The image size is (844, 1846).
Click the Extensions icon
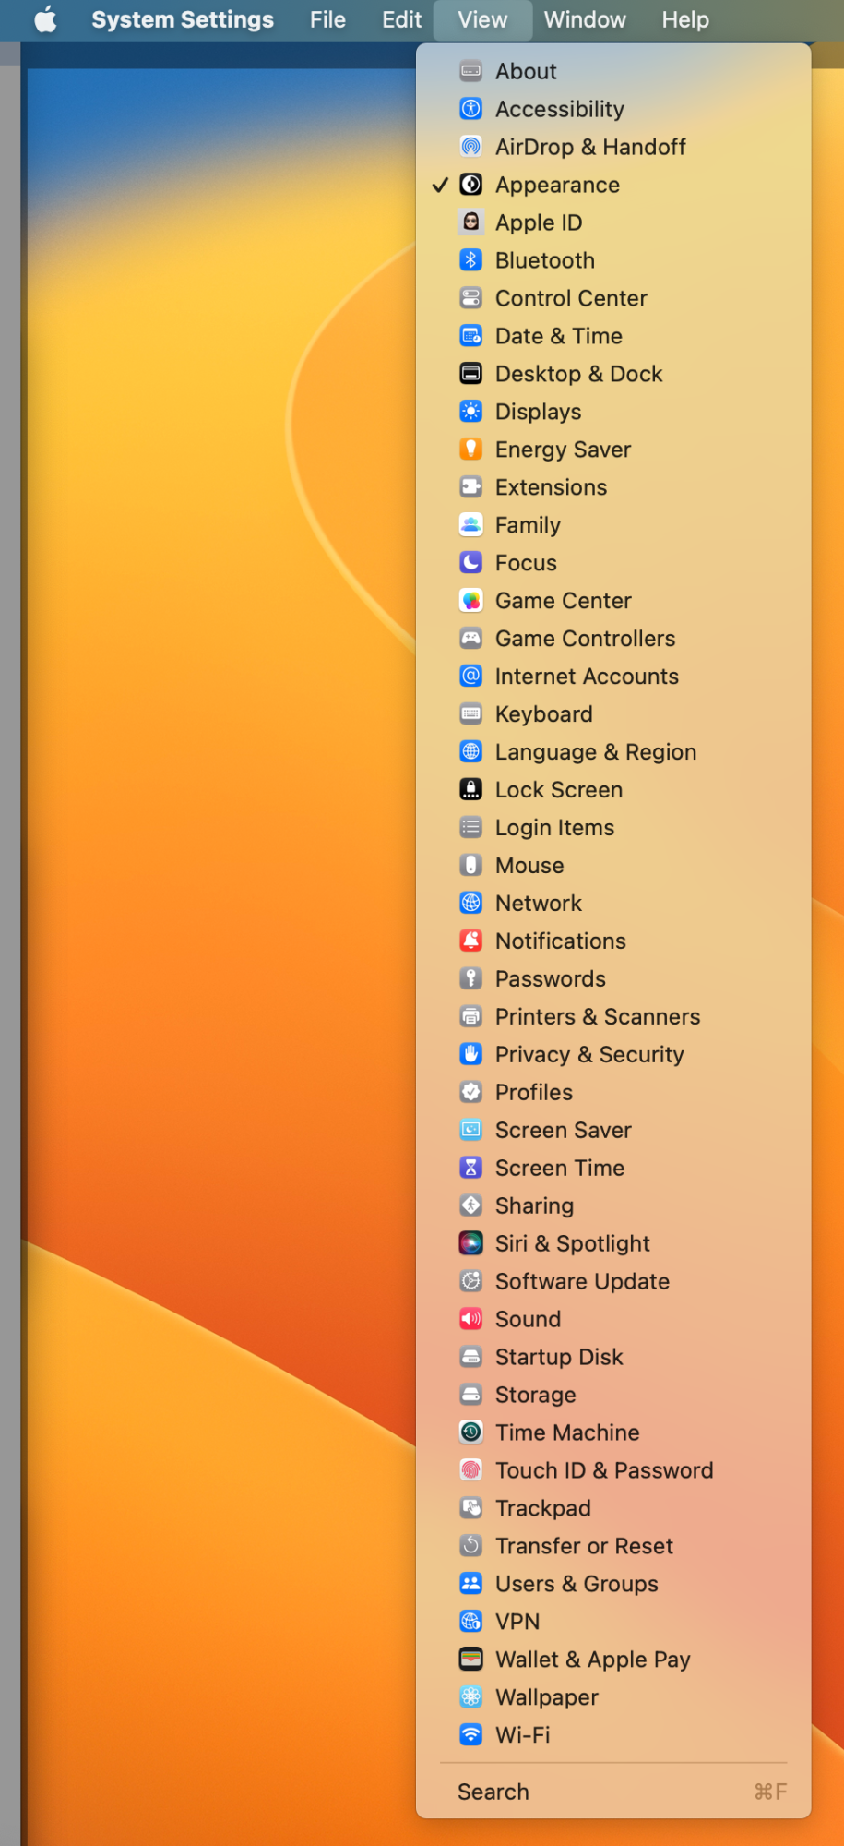(x=471, y=487)
